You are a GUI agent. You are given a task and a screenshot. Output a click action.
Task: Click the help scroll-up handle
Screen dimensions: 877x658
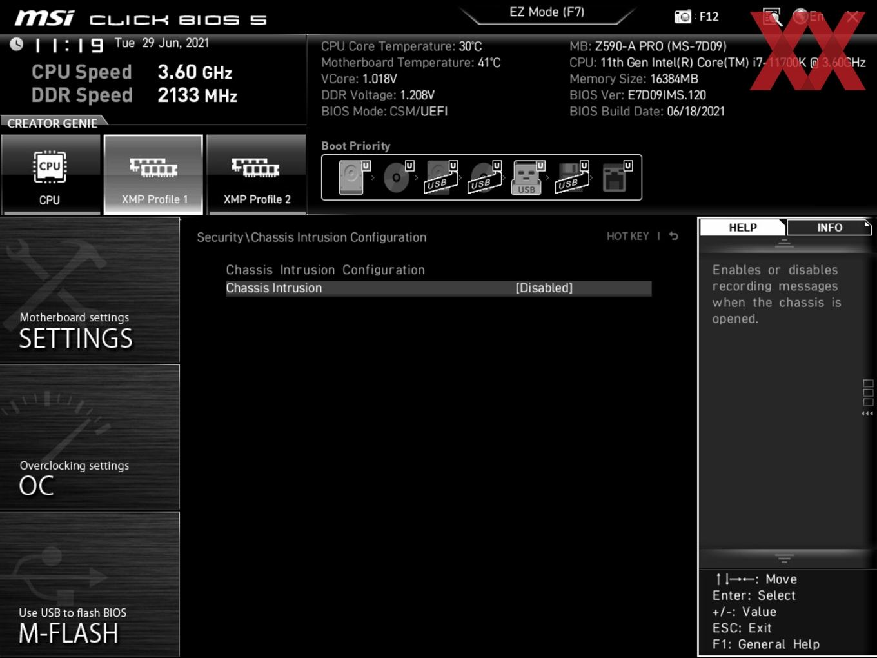[x=784, y=244]
